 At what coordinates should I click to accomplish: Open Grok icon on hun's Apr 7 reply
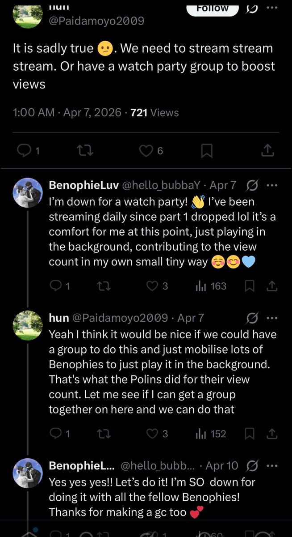pyautogui.click(x=252, y=318)
